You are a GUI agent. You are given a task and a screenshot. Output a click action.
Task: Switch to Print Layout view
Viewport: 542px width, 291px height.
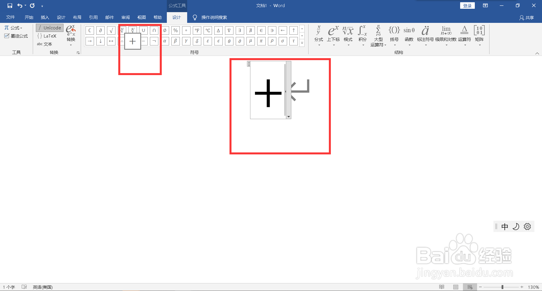pyautogui.click(x=456, y=287)
